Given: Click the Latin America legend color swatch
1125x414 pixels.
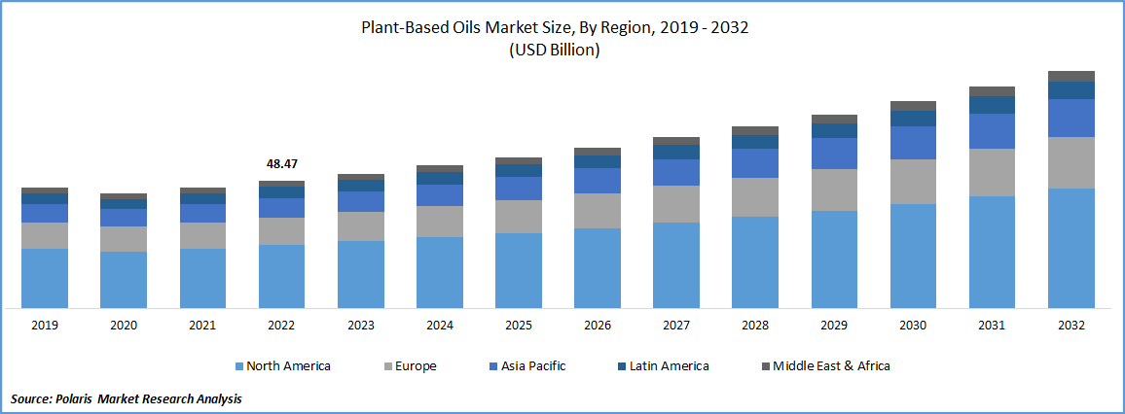Looking at the screenshot, I should click(621, 366).
